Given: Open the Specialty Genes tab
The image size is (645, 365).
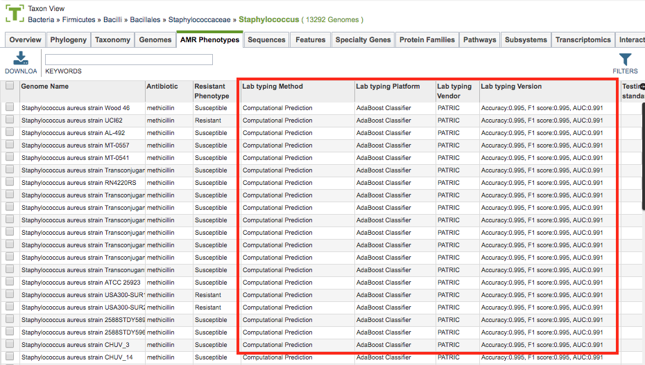Looking at the screenshot, I should click(363, 40).
